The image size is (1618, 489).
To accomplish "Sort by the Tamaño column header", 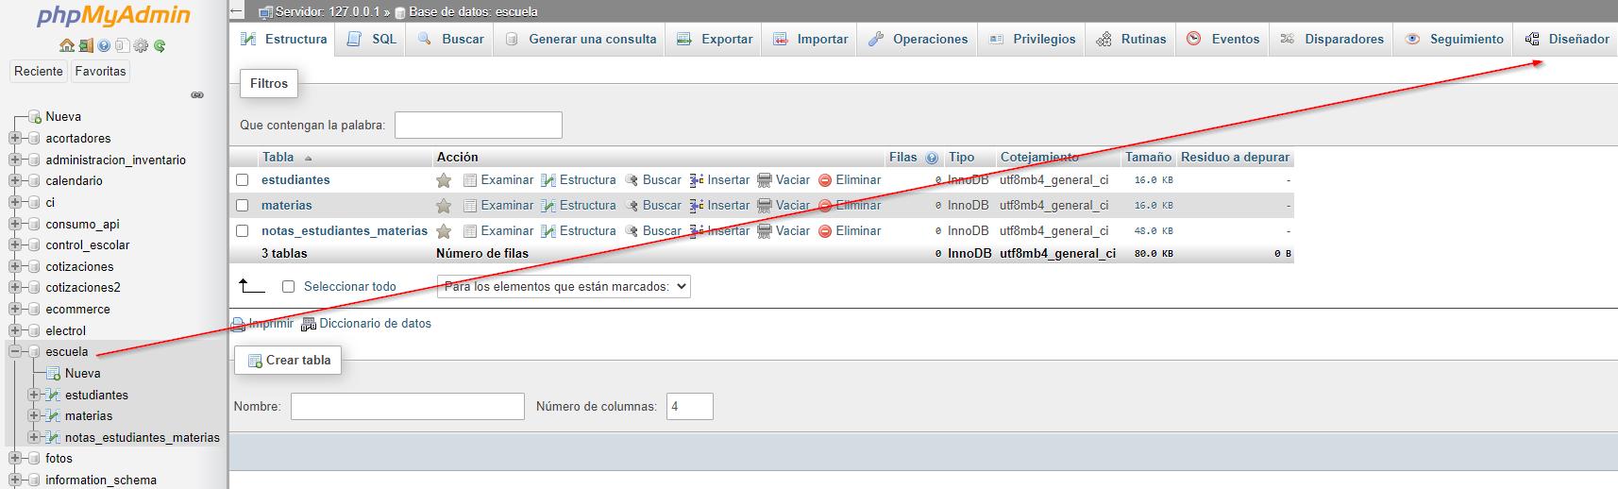I will (x=1148, y=158).
